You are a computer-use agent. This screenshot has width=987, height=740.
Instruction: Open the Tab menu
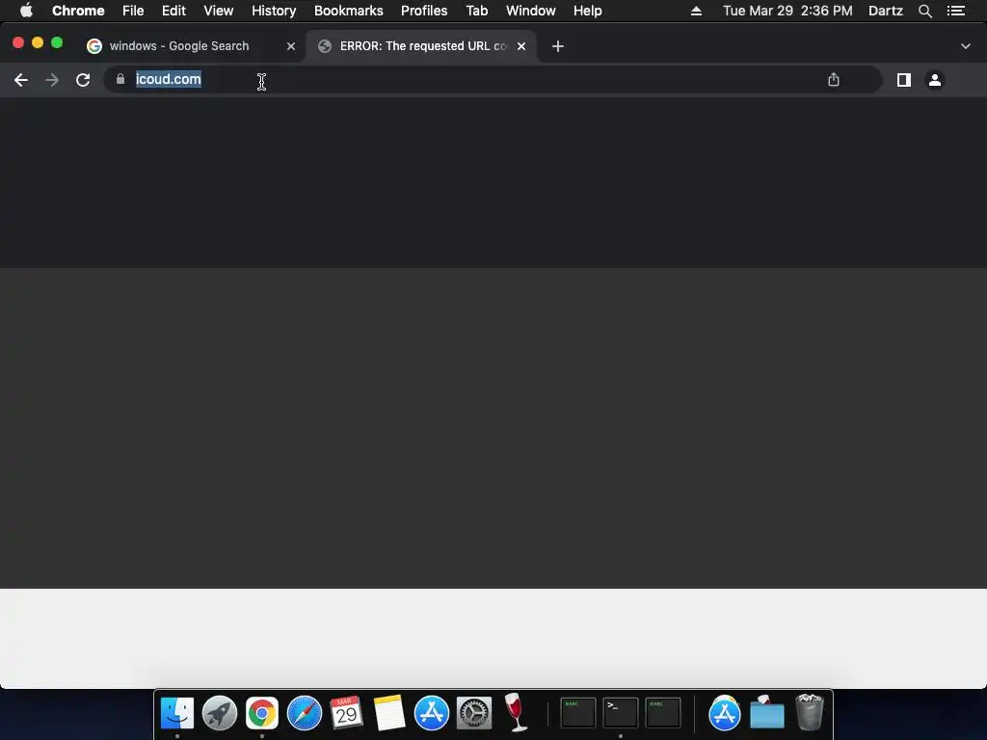476,11
